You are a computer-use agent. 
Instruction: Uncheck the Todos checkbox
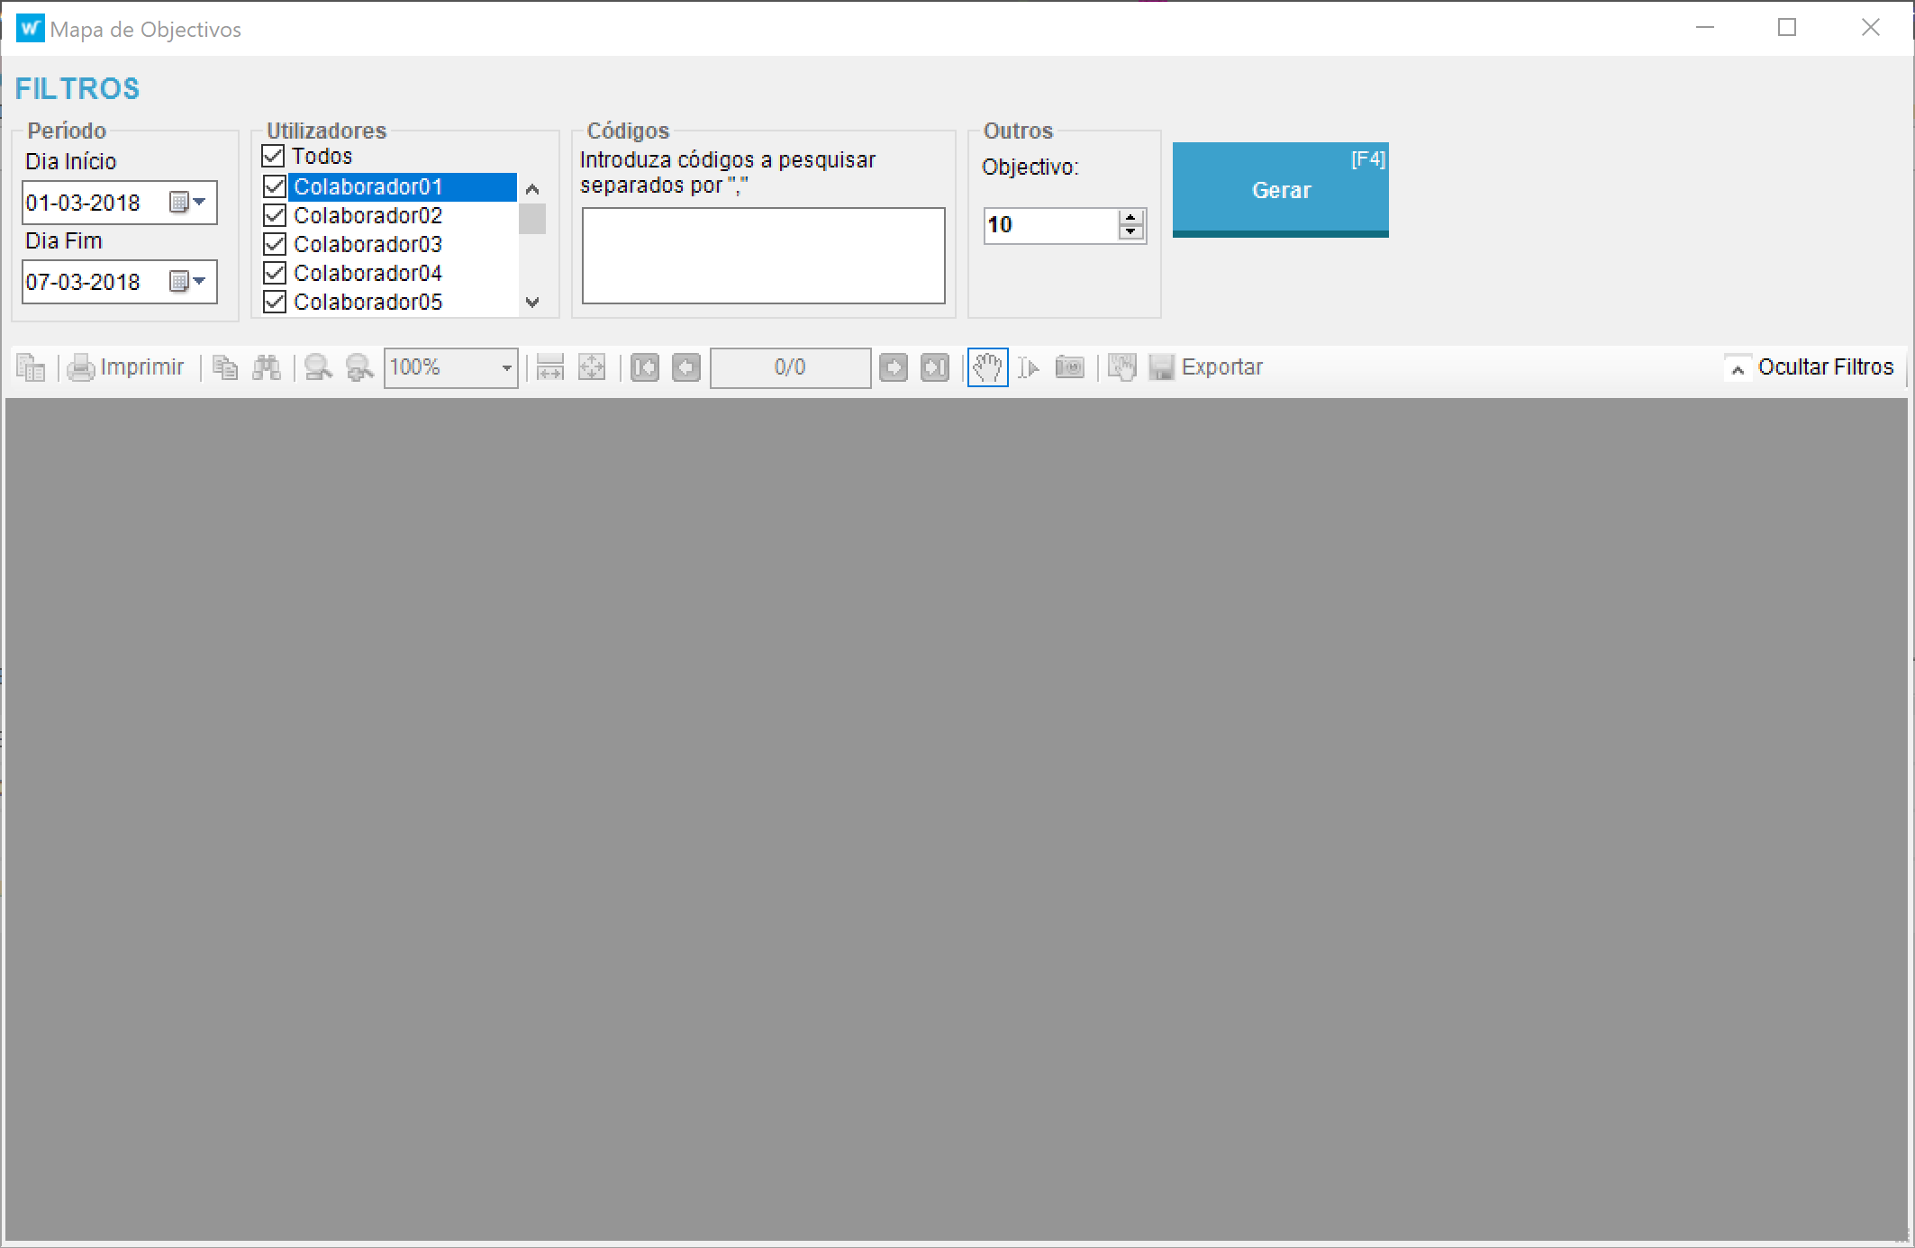click(x=274, y=156)
